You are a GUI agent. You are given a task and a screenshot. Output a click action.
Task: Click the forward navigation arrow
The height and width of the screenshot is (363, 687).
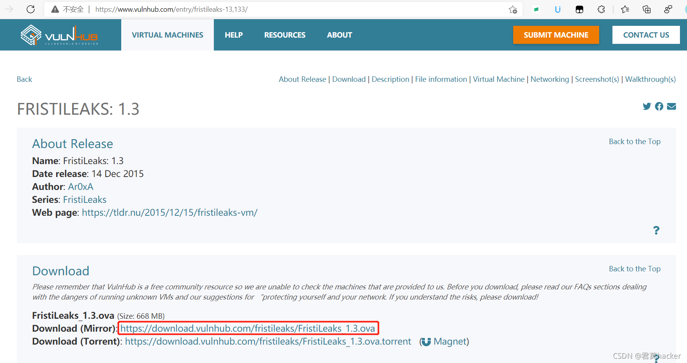pyautogui.click(x=9, y=9)
